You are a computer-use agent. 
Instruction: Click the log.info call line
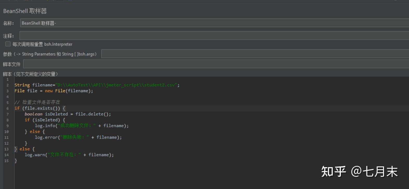81,126
